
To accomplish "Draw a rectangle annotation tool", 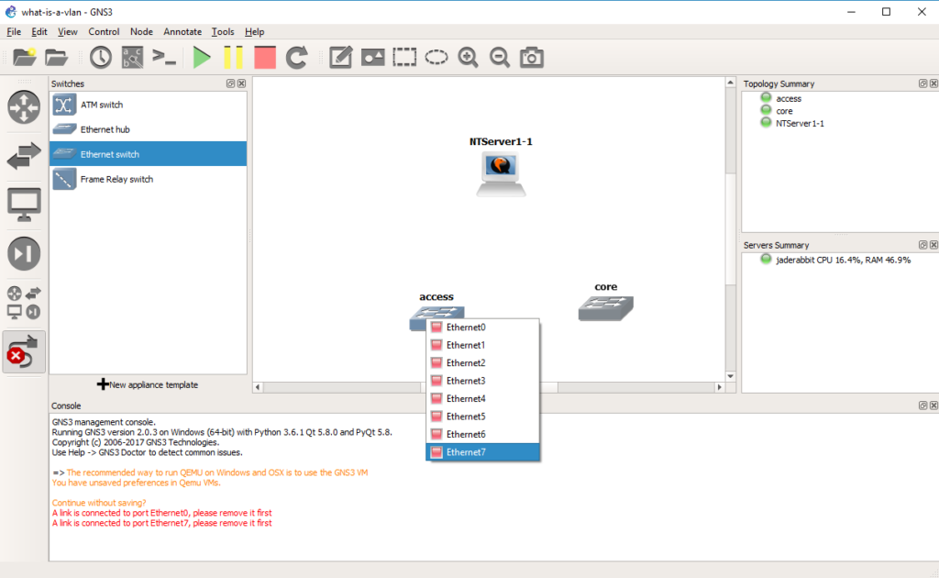I will tap(404, 58).
